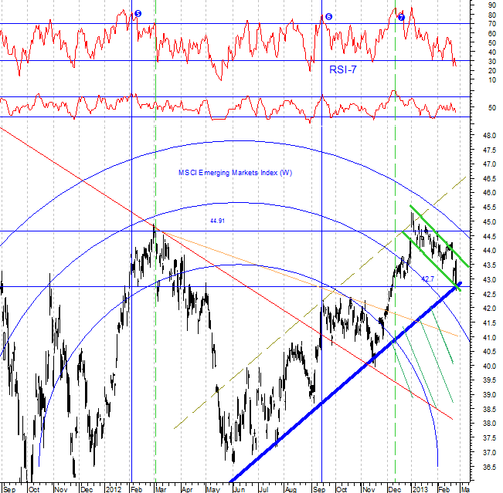
Task: Click the 36.5 price axis label
Action: tap(489, 468)
